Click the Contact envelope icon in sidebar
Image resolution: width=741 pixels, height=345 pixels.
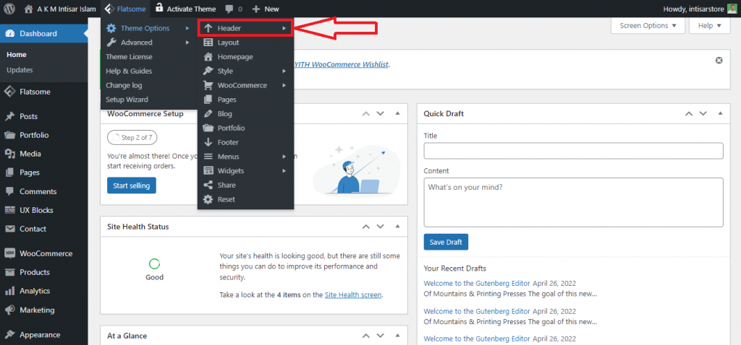pos(10,229)
